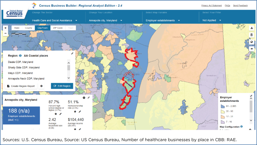Select Deale CDP, Maryland in region list
The height and width of the screenshot is (145, 257).
tap(21, 62)
